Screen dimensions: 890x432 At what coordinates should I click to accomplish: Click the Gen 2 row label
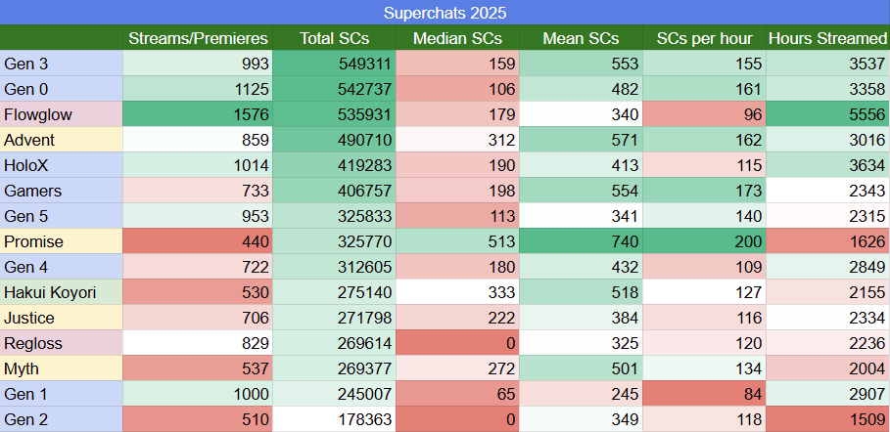click(x=62, y=419)
